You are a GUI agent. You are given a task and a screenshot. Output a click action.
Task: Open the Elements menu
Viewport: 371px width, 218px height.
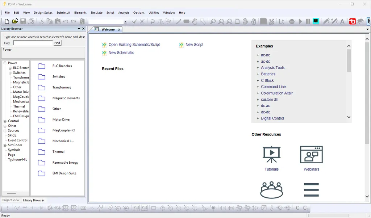coord(80,13)
